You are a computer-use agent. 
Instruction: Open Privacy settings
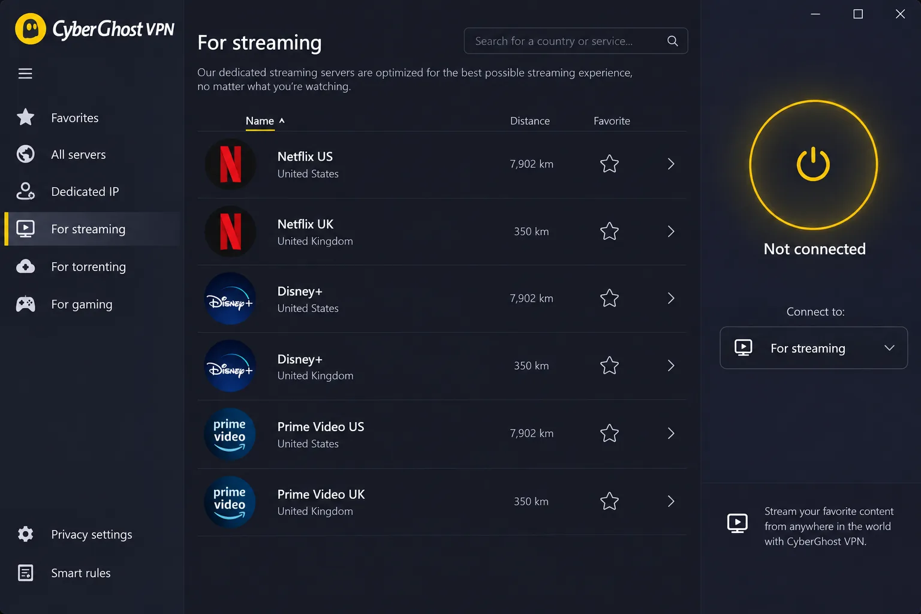(x=92, y=534)
